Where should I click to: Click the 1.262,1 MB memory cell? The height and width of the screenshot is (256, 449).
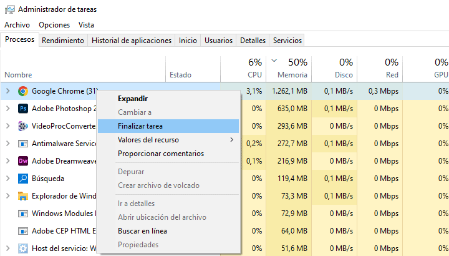pyautogui.click(x=289, y=91)
